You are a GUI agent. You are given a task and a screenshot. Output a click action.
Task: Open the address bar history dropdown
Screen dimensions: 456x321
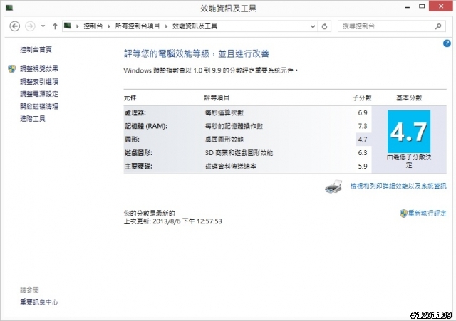coord(313,26)
